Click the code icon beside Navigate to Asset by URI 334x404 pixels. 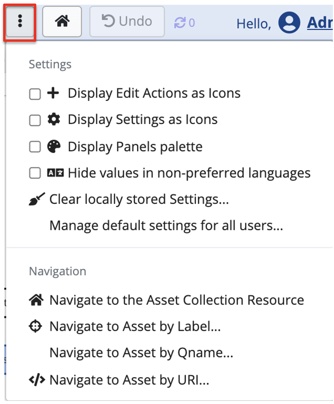tap(36, 380)
